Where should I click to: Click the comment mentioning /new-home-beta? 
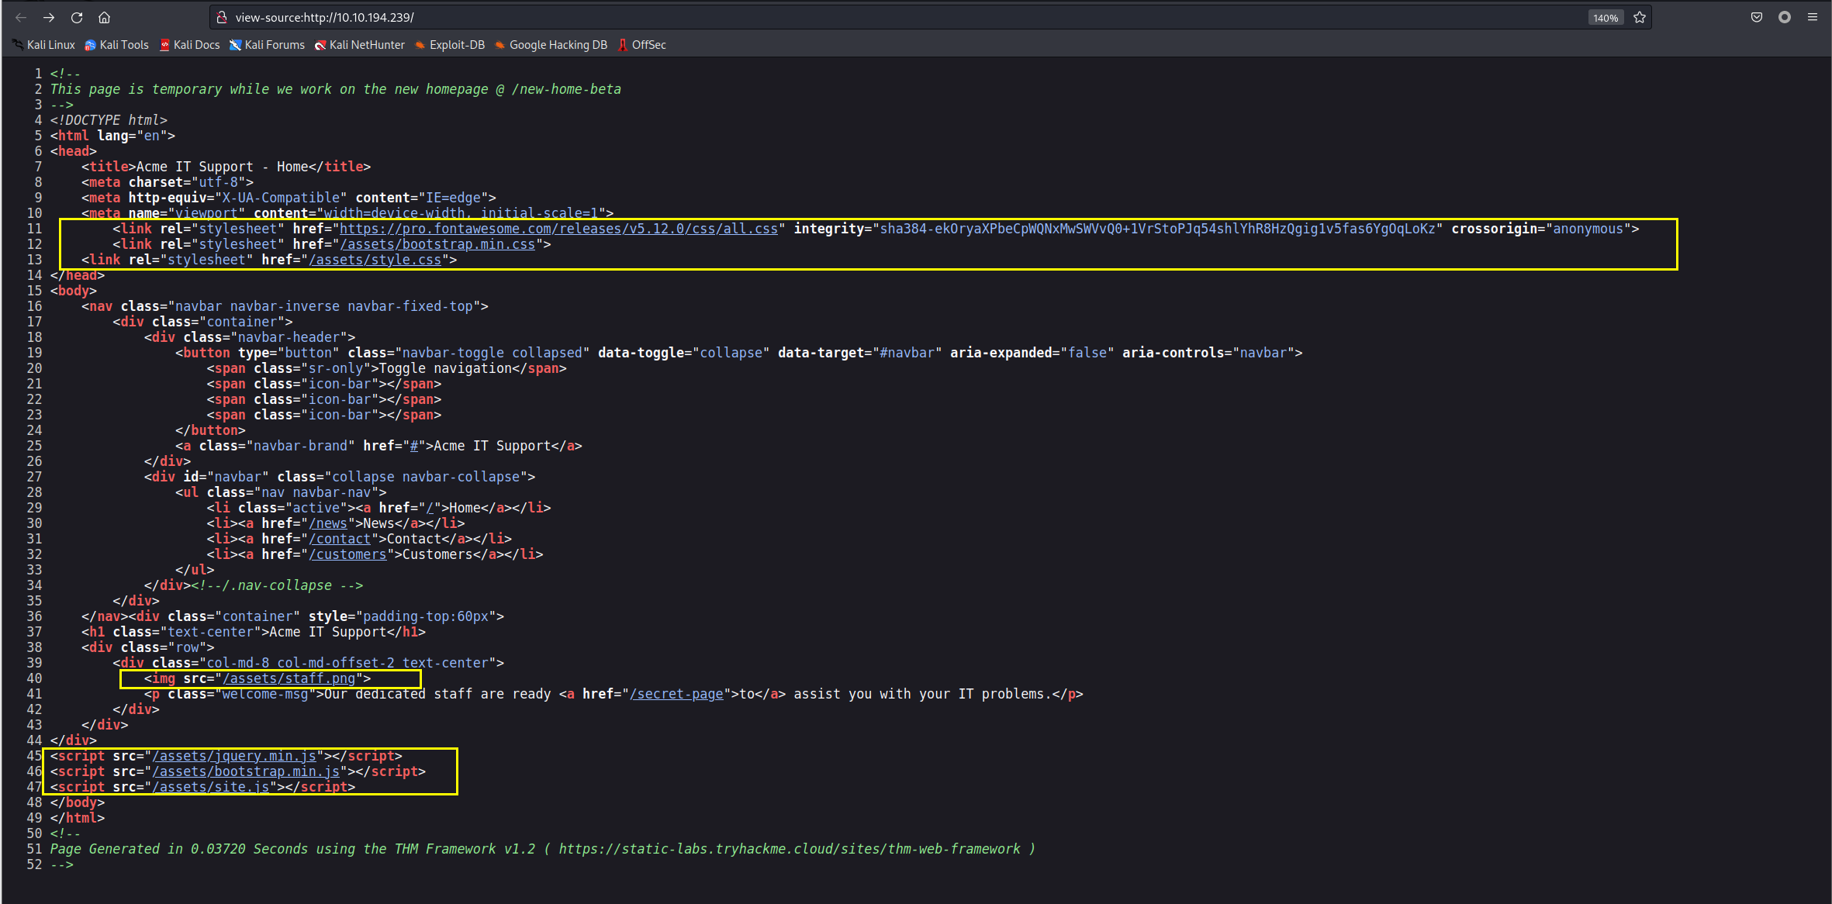point(336,89)
